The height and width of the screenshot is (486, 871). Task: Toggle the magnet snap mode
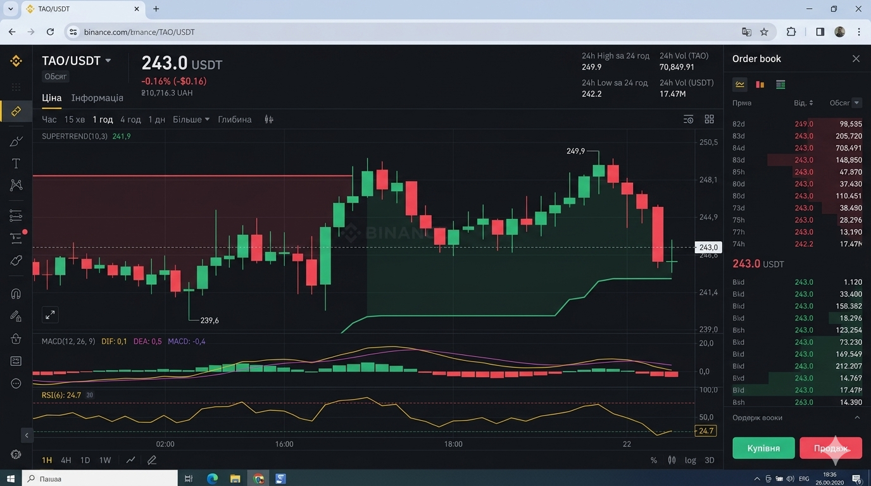coord(16,294)
